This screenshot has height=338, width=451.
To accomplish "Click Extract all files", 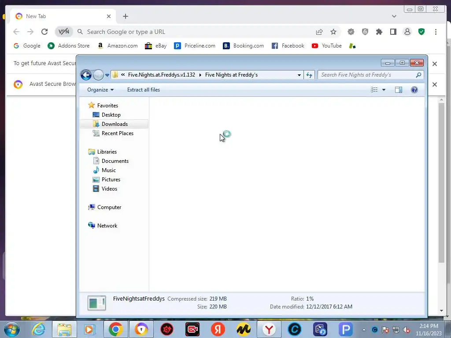I will coord(144,90).
